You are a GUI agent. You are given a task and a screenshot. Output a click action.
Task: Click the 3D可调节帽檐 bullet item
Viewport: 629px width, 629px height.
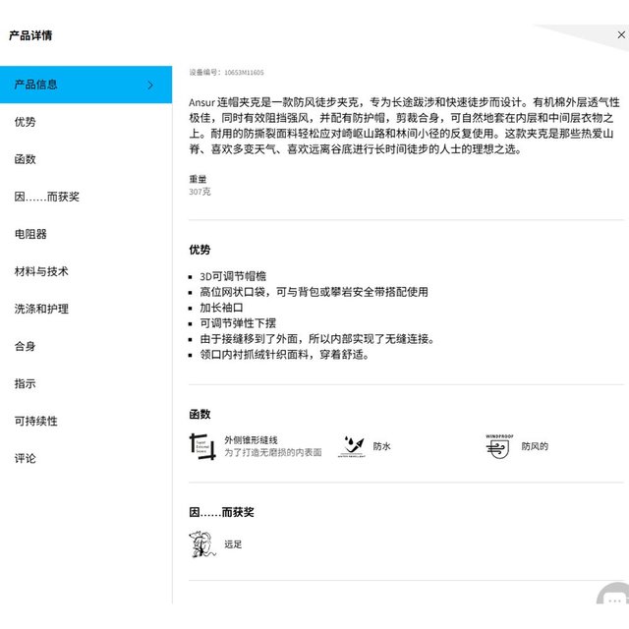coord(233,276)
